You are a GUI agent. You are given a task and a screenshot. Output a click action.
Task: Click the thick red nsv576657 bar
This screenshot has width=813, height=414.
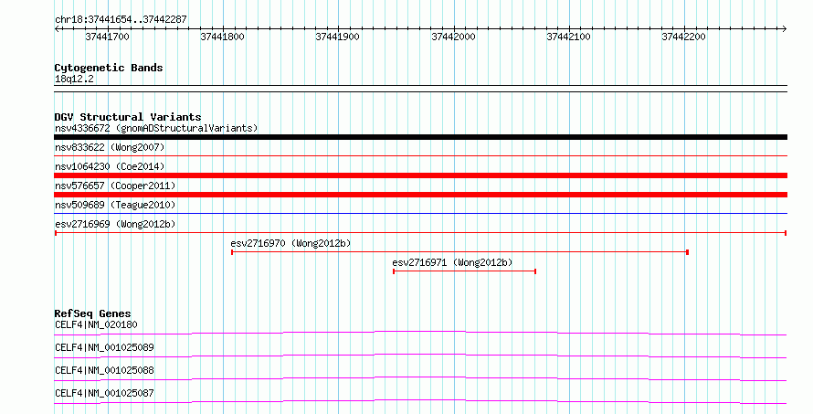[420, 195]
